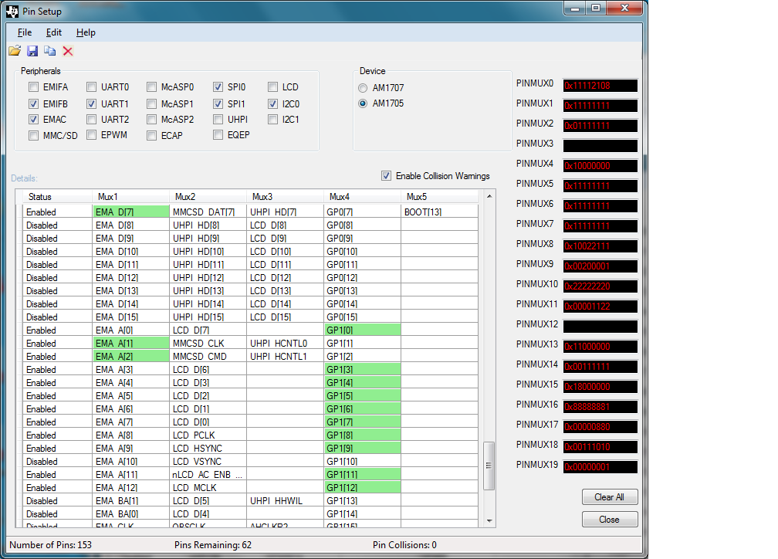Click the EMA_BA[0] cell

131,513
